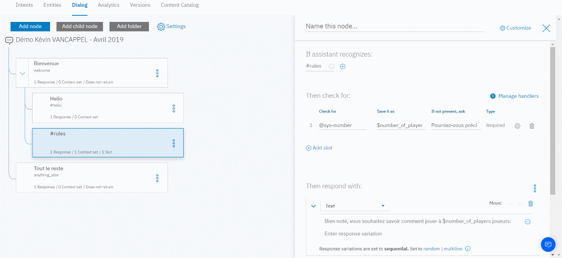Click the Add folder button
The height and width of the screenshot is (258, 562).
point(129,26)
